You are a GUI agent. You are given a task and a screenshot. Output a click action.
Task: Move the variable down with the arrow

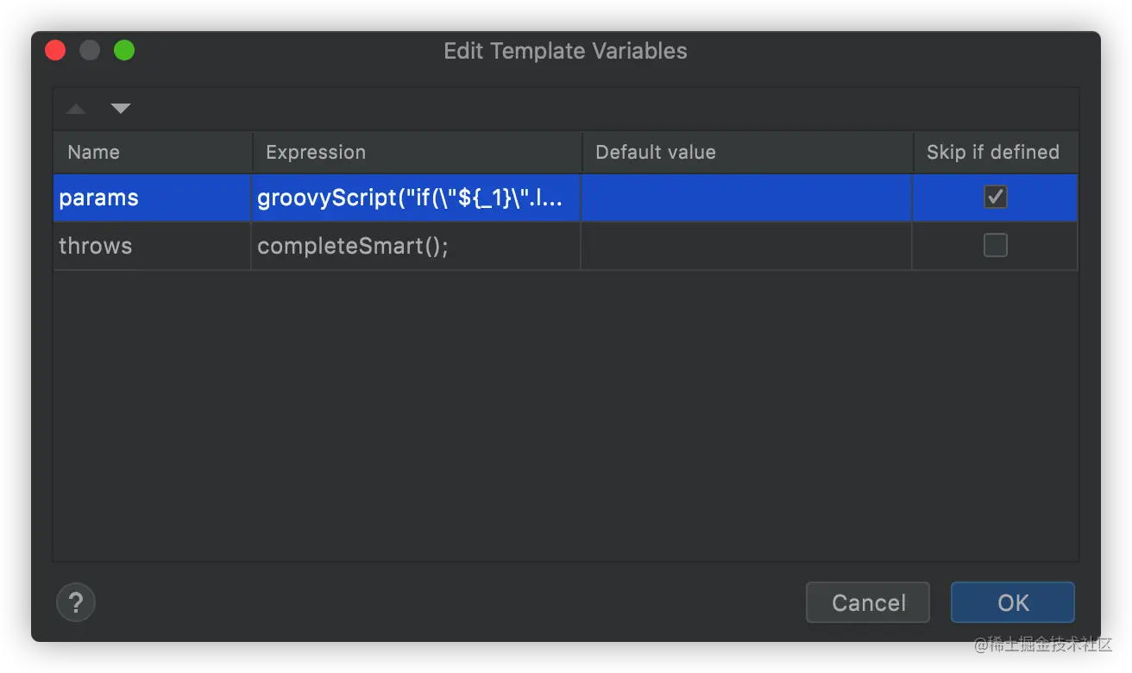[121, 109]
